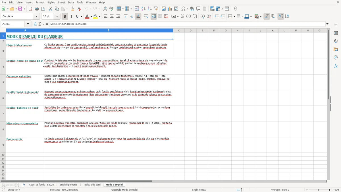Click the 100% zoom level in status bar
This screenshot has height=192, width=341.
336,190
